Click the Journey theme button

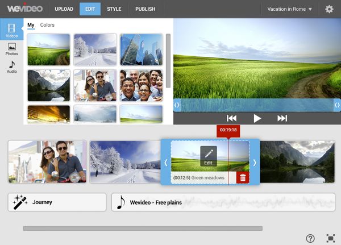(57, 202)
